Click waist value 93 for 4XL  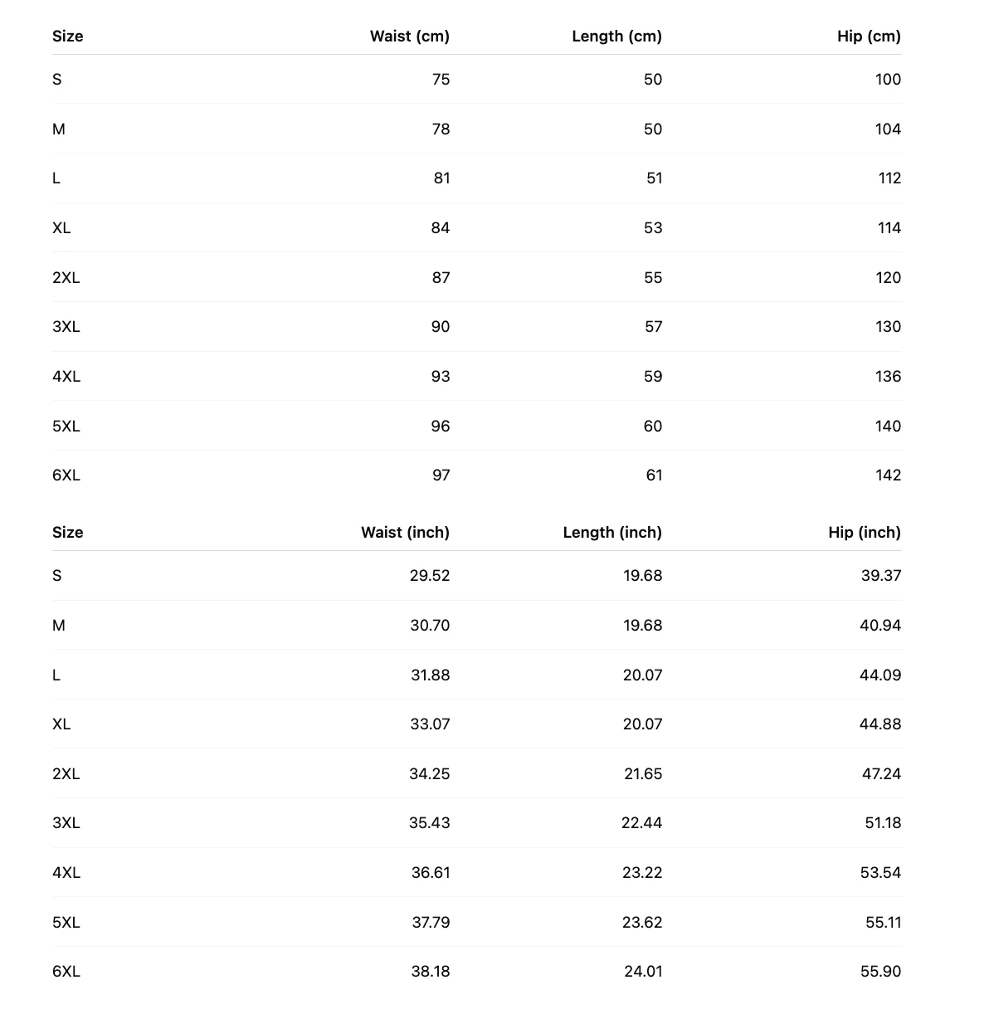pyautogui.click(x=441, y=377)
